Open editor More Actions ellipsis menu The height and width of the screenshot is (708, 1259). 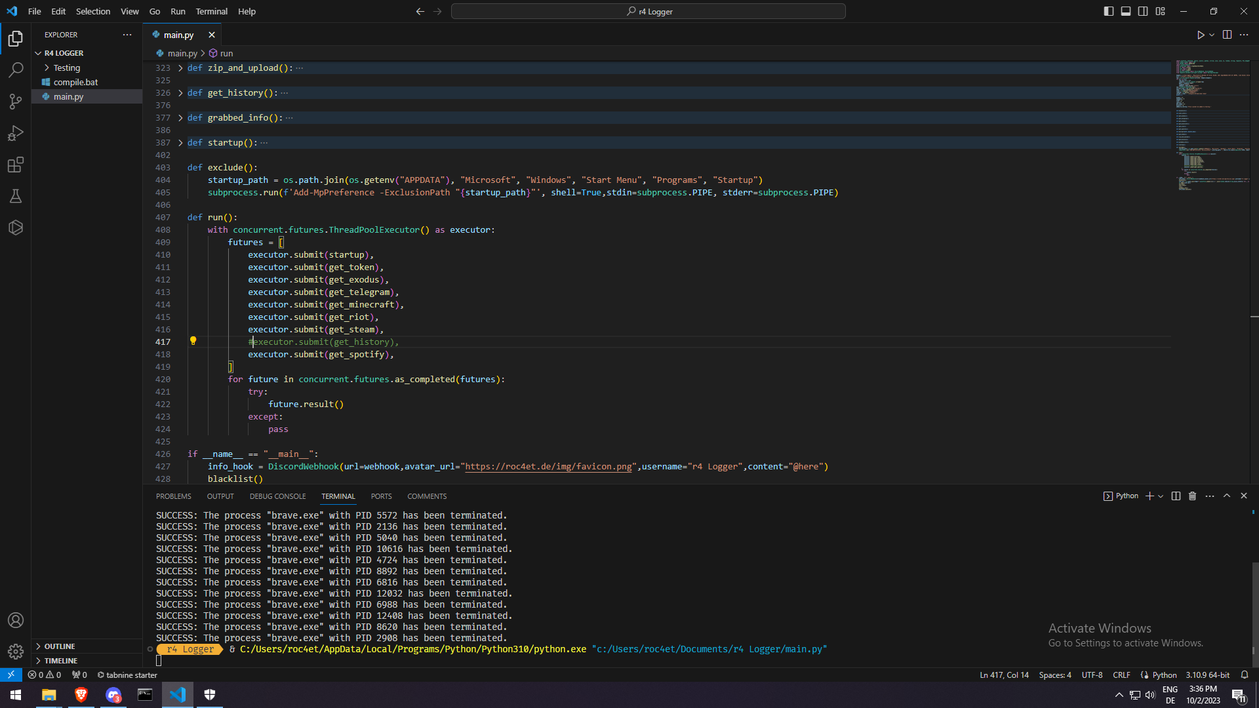(x=1244, y=35)
